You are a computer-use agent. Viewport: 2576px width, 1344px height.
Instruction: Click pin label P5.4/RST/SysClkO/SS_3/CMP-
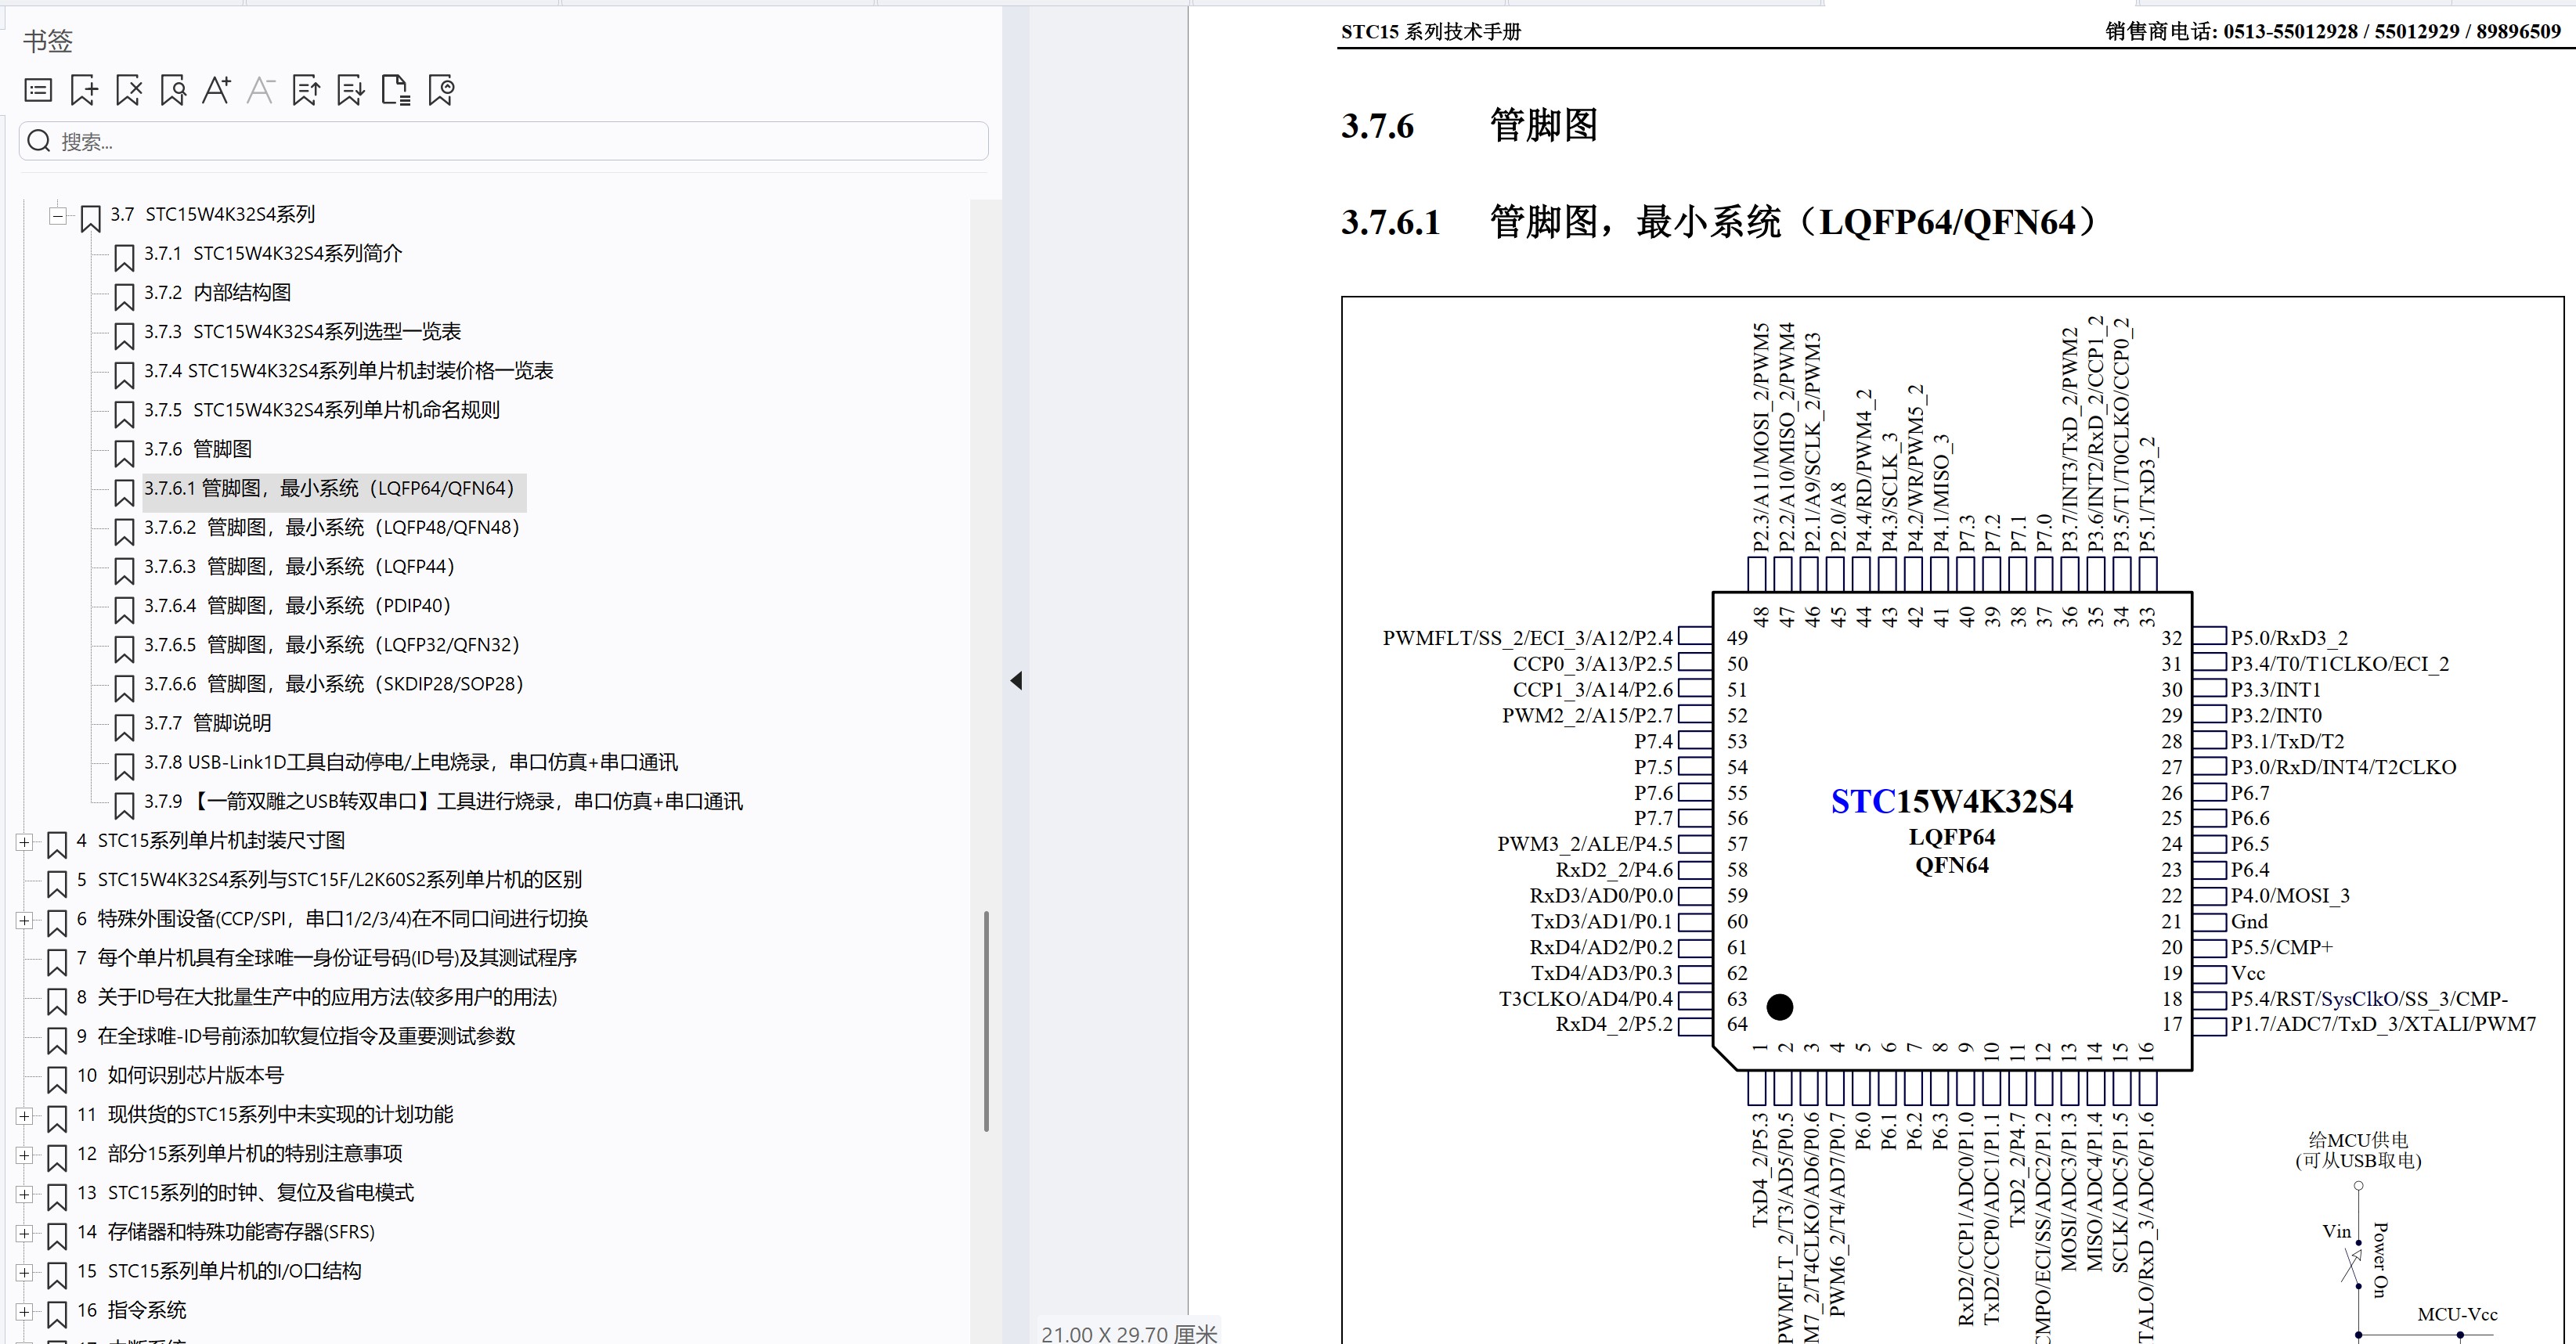click(2369, 999)
